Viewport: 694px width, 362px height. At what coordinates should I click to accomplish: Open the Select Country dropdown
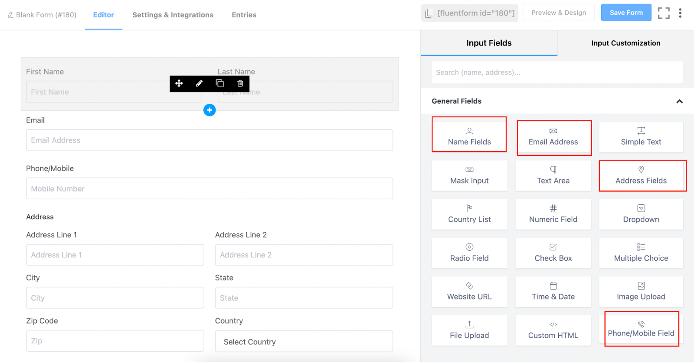(304, 342)
